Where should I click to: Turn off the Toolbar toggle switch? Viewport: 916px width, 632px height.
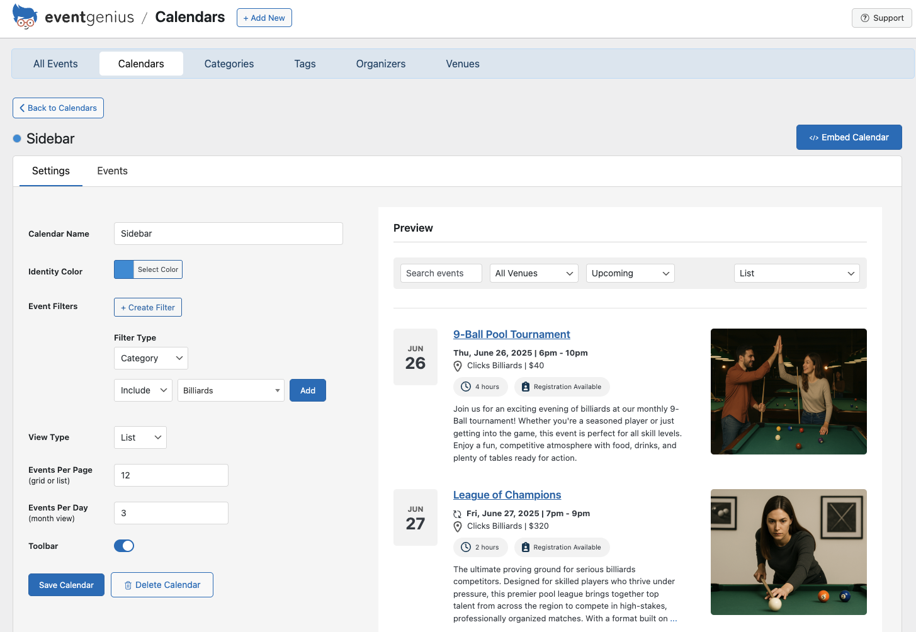pyautogui.click(x=124, y=546)
